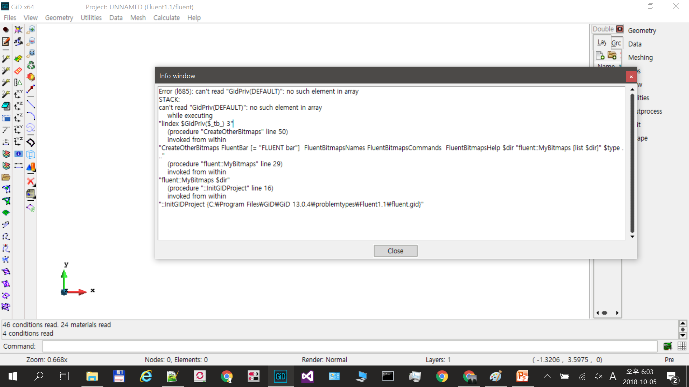This screenshot has height=387, width=689.
Task: Click the Close button in Info window
Action: (395, 251)
